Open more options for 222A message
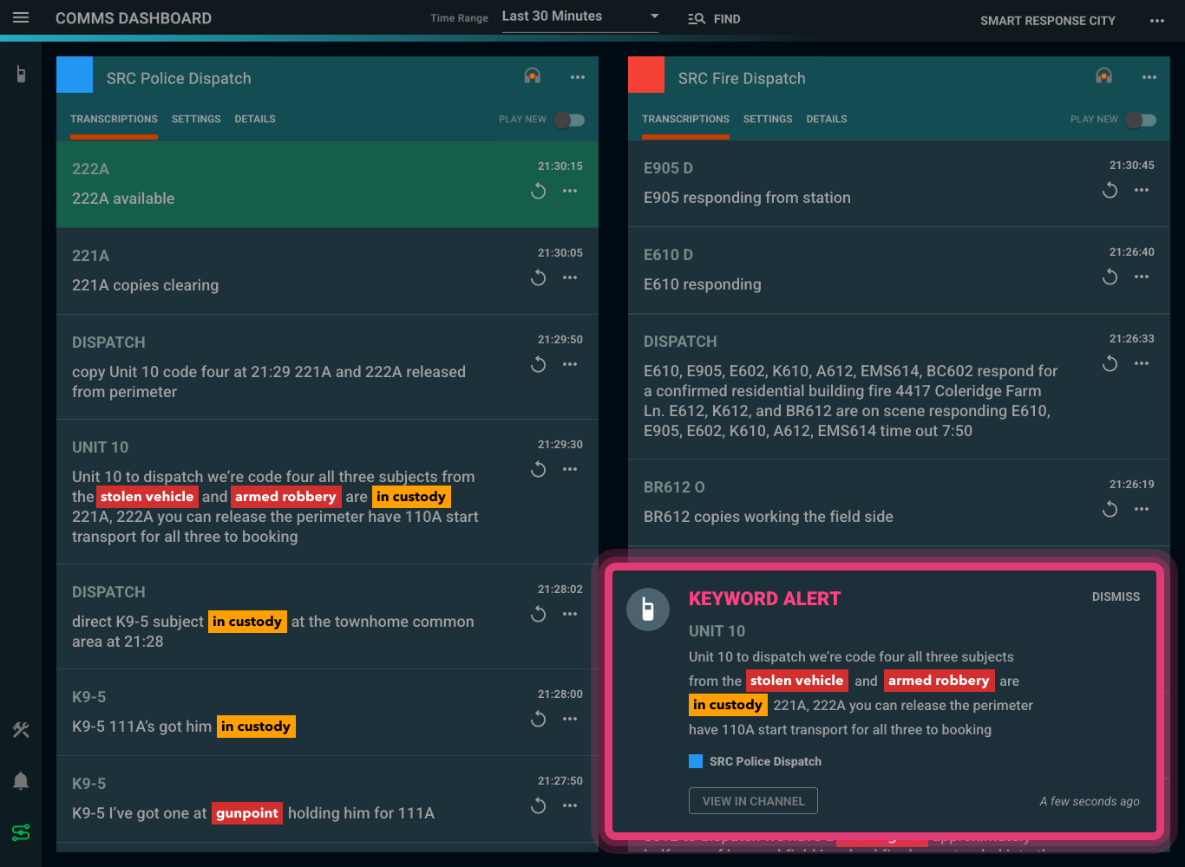 [x=570, y=191]
